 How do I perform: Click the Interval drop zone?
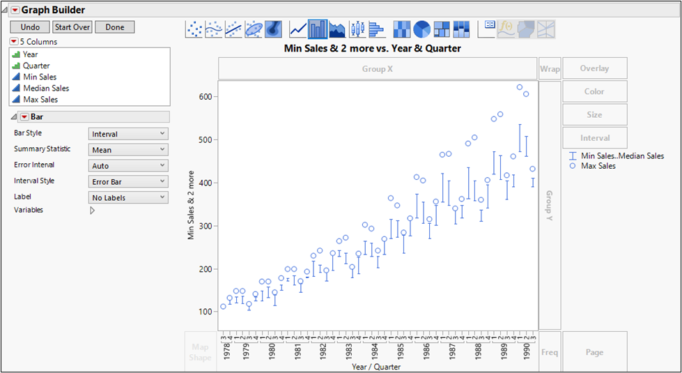595,138
